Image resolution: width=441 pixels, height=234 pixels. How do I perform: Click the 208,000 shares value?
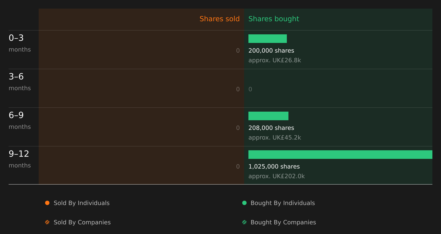coord(271,128)
